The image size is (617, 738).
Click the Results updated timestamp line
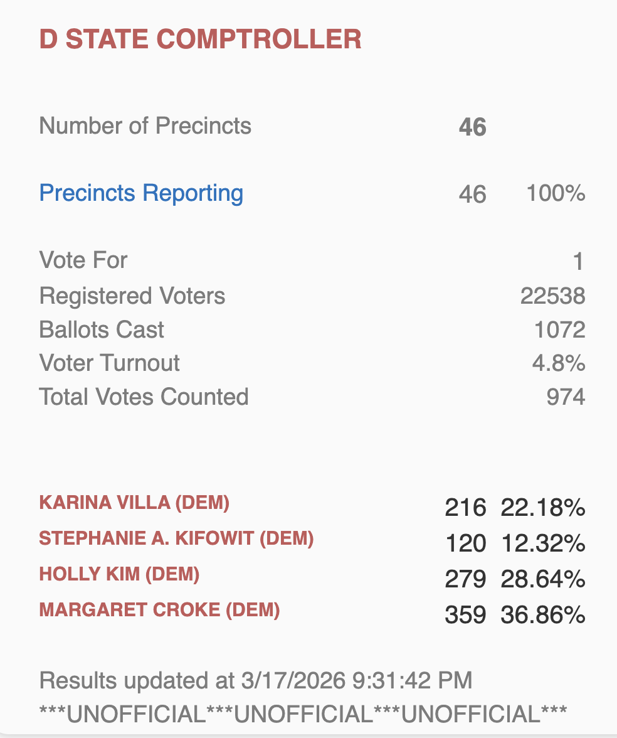[x=255, y=680]
